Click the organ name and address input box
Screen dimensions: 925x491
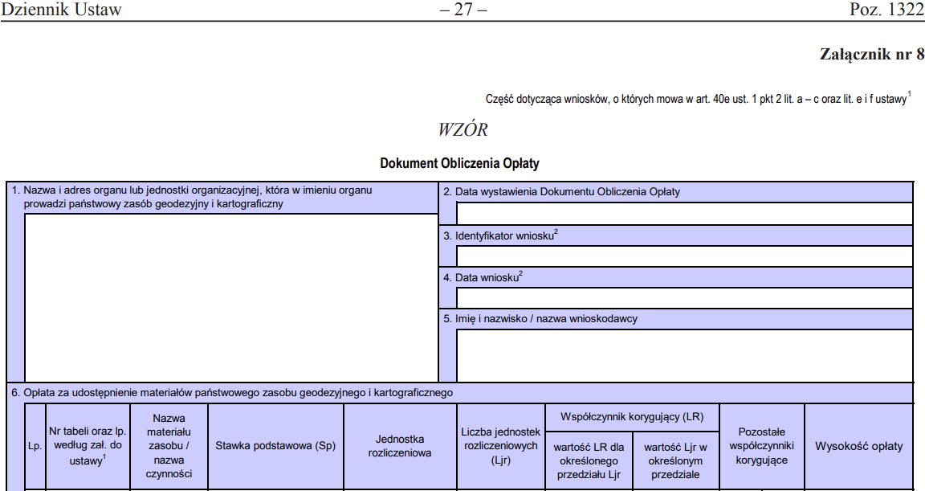point(230,297)
